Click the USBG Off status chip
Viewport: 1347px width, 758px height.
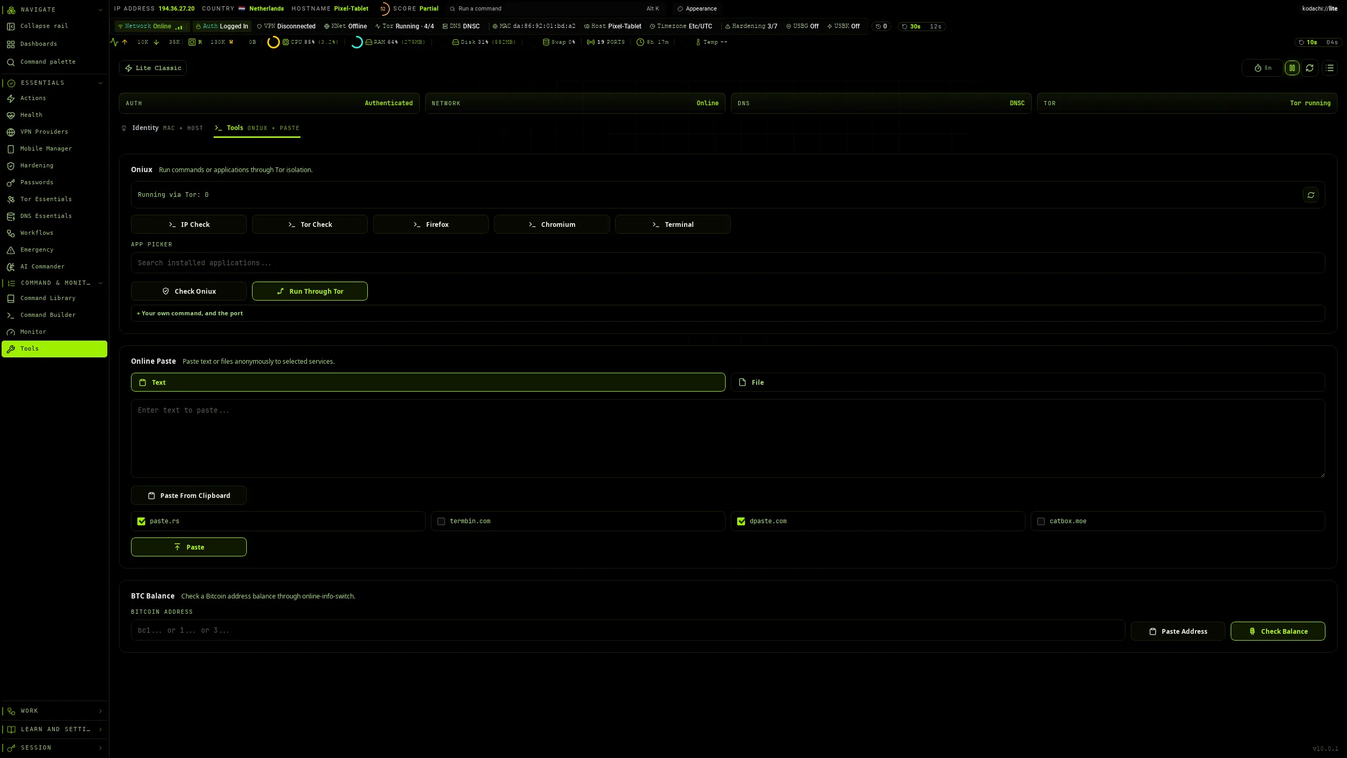coord(802,26)
